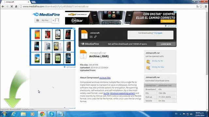Image resolution: width=209 pixels, height=117 pixels.
Task: Open WinZip for PC link
Action: [157, 61]
